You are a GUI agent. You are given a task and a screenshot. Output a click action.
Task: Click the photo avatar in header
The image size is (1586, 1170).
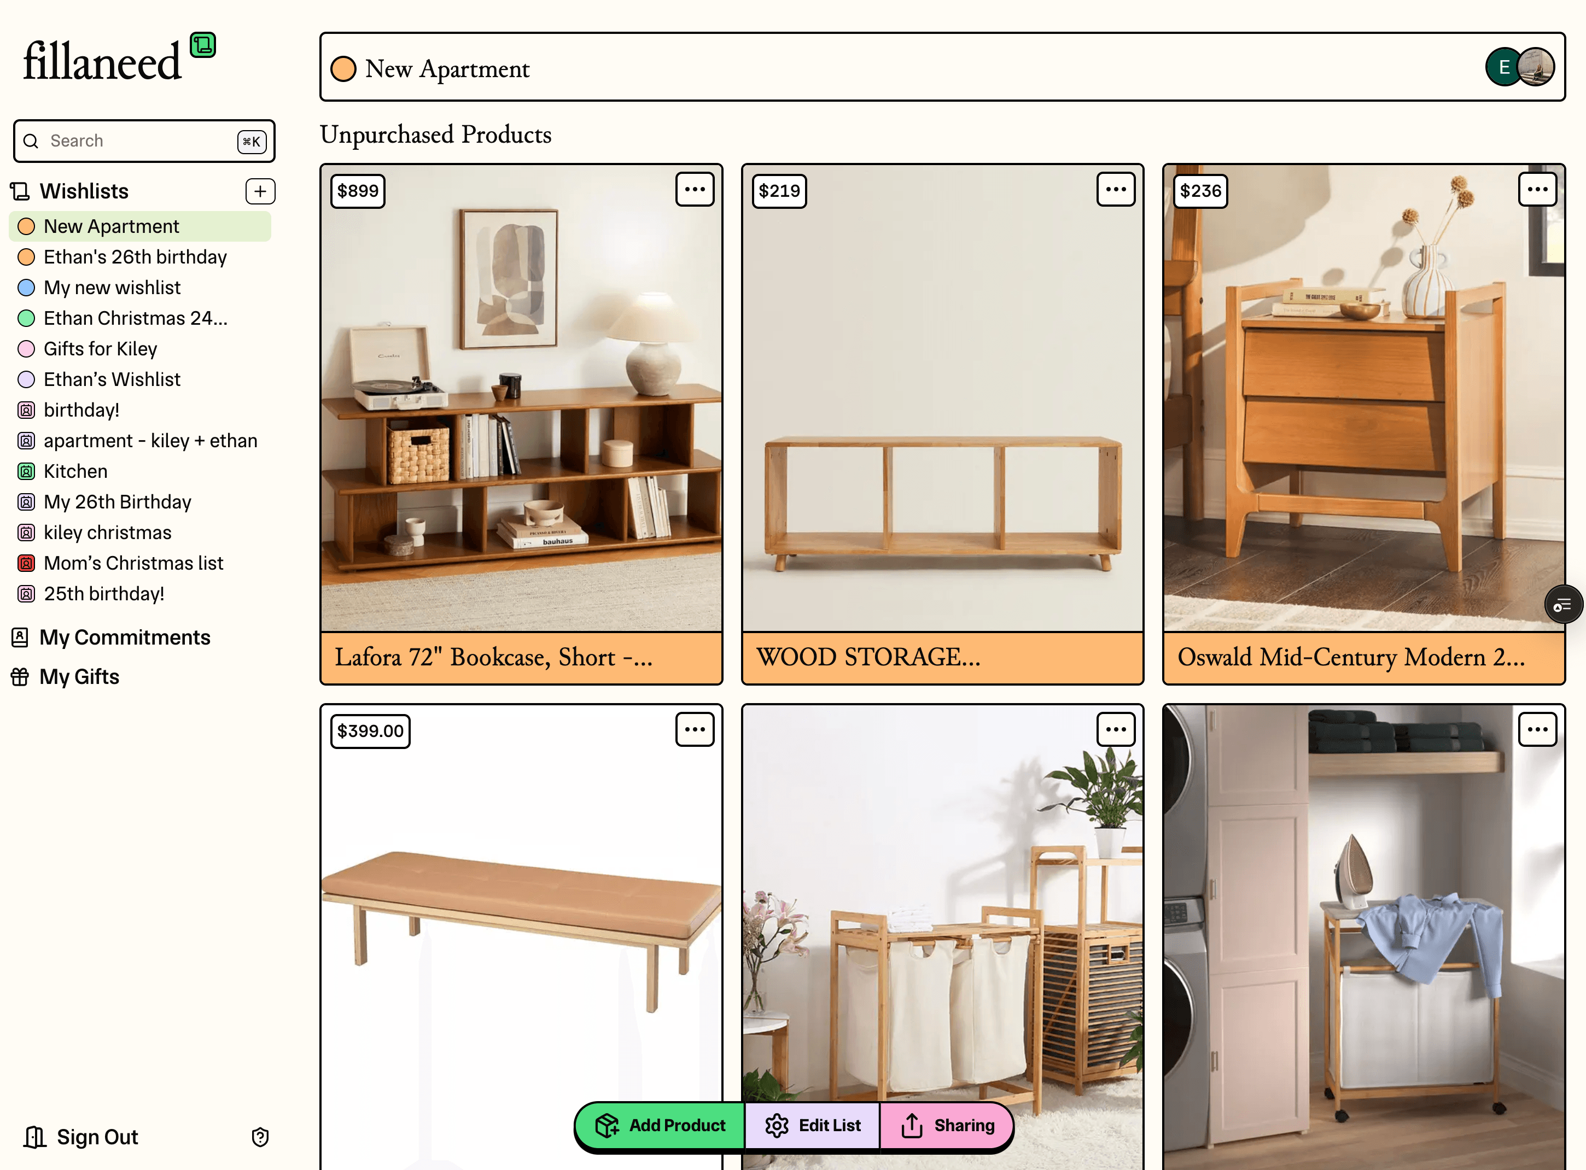point(1536,67)
